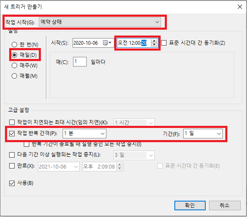Viewport: 247px width, 217px height.
Task: Increase start time with up spinner arrow
Action: (x=154, y=41)
